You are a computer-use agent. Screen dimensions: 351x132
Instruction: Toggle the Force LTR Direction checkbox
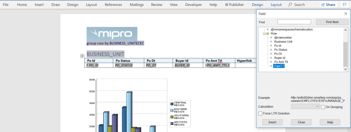click(260, 113)
